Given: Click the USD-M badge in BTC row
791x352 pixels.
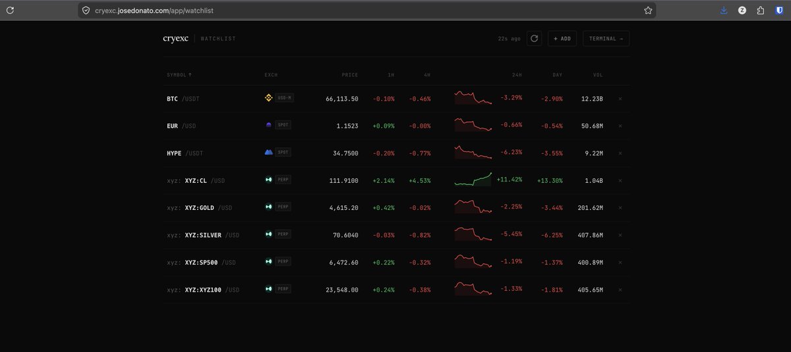Looking at the screenshot, I should tap(285, 98).
